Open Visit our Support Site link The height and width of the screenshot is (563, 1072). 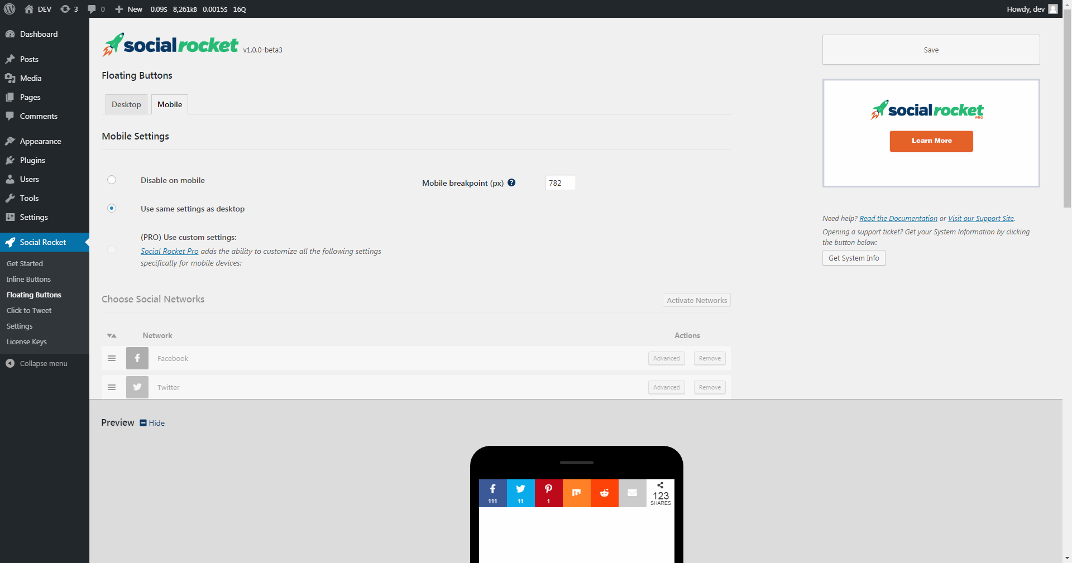coord(981,219)
